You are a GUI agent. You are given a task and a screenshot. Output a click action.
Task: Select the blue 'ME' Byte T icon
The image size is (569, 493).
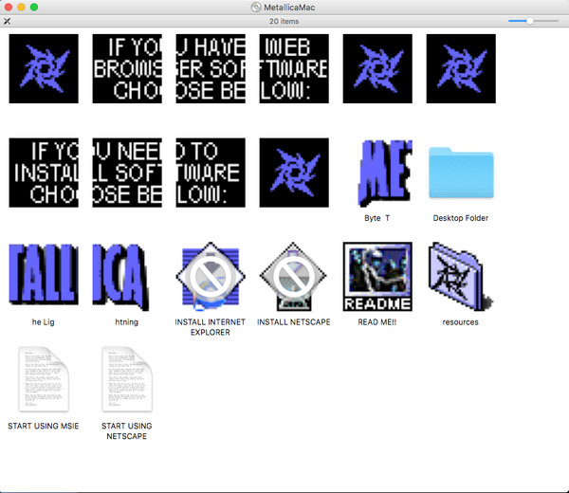[385, 173]
